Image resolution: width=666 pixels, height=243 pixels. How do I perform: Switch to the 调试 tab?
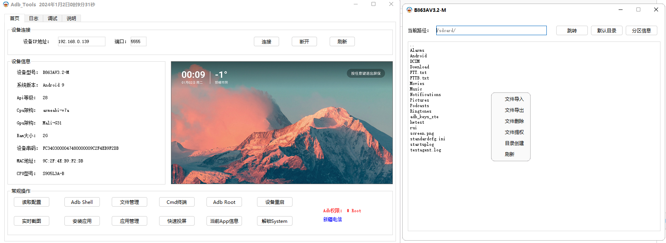click(53, 19)
